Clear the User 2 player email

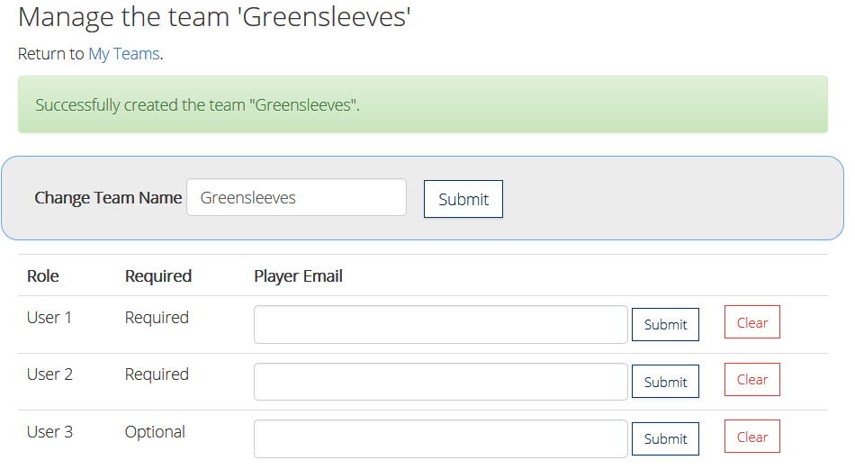(x=751, y=380)
